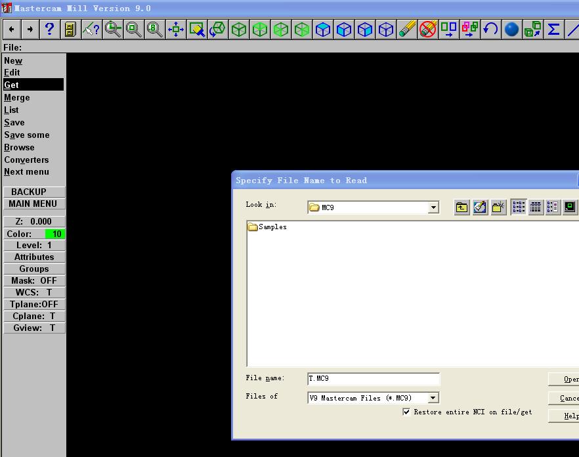This screenshot has width=579, height=457.
Task: Open the Files of type dropdown arrow
Action: (433, 398)
